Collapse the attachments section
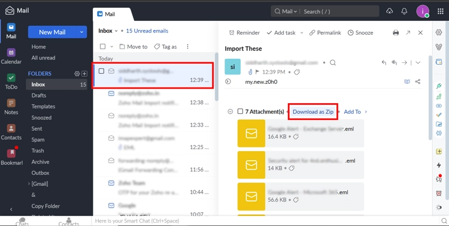449x226 pixels. [x=230, y=112]
